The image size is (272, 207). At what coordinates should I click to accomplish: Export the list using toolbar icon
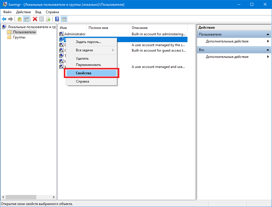[48, 19]
